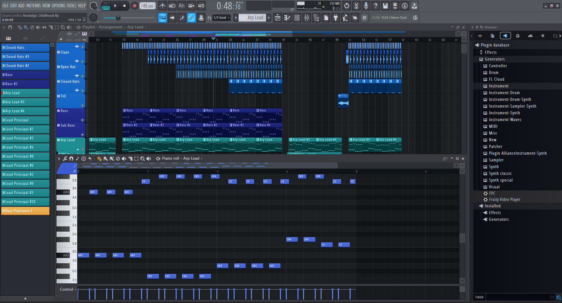The image size is (562, 303).
Task: Toggle the link/multilink controllers button
Action: (x=192, y=18)
